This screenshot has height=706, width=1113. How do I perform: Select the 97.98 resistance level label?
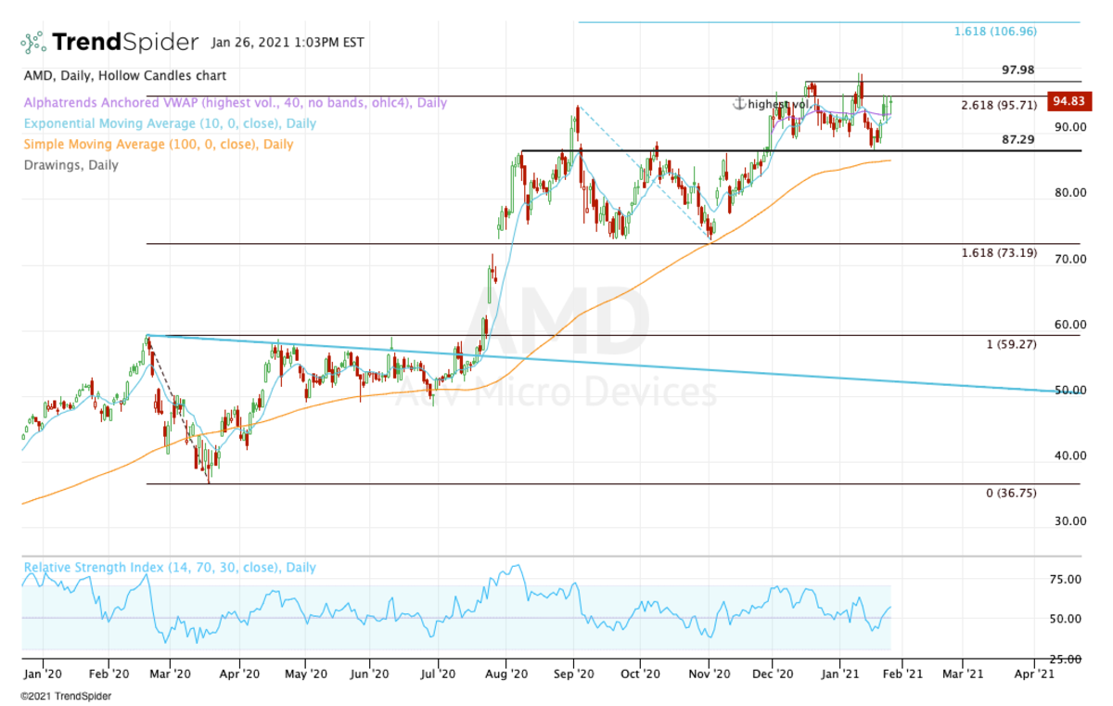[x=1017, y=71]
